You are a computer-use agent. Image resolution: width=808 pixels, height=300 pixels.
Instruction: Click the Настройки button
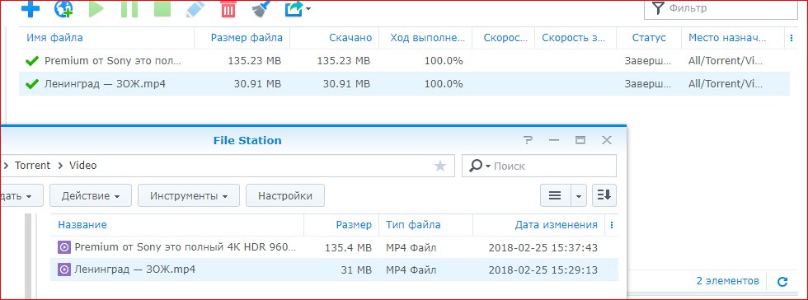click(x=285, y=196)
